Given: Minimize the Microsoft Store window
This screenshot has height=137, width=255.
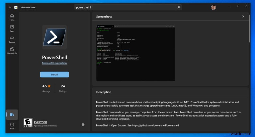Looking at the screenshot, I should click(x=230, y=6).
